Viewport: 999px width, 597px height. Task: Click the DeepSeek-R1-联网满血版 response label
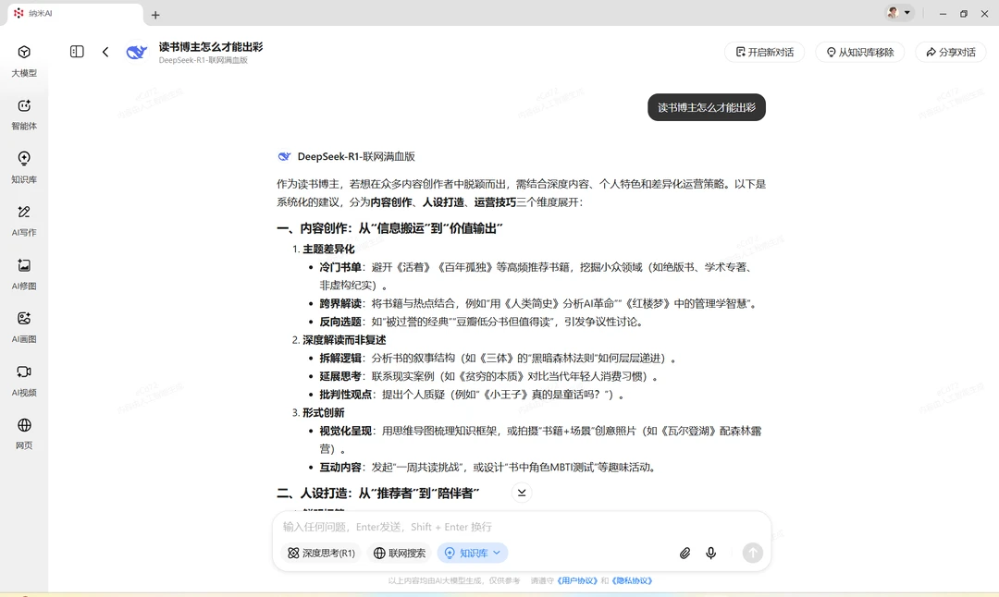coord(356,156)
